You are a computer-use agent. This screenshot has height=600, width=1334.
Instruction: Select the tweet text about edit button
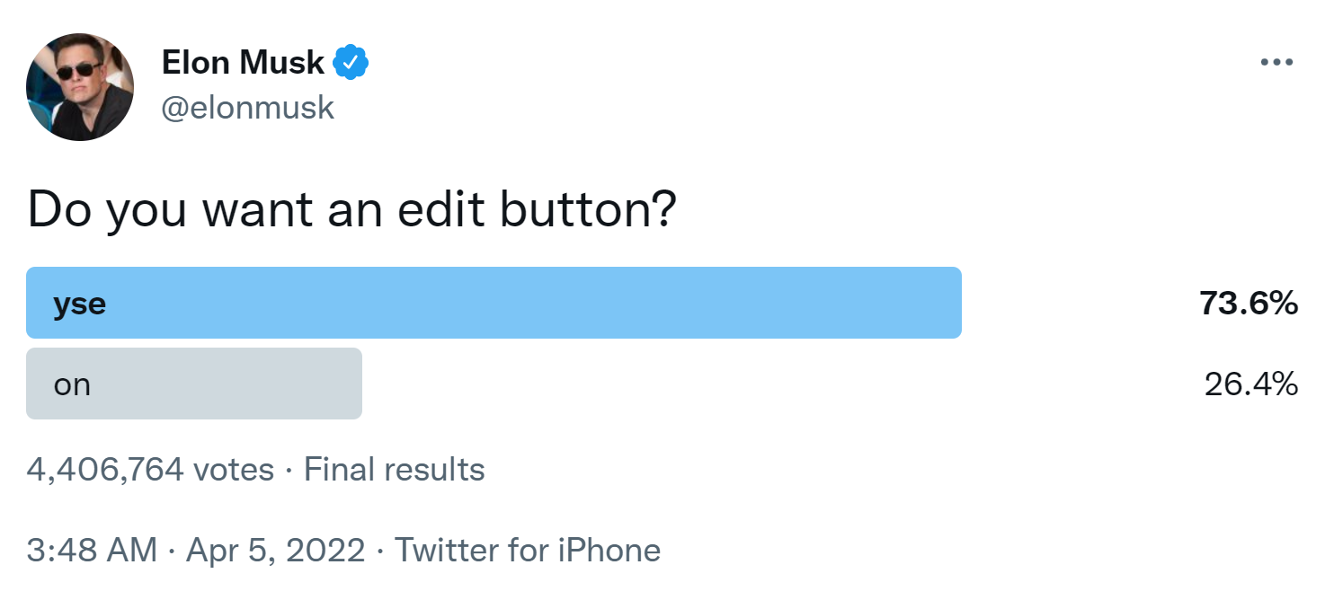point(351,210)
